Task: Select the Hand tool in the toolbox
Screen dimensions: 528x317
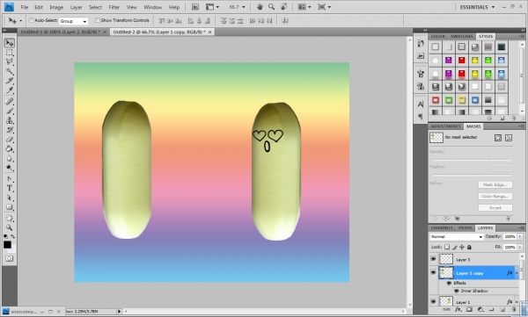Action: point(10,218)
